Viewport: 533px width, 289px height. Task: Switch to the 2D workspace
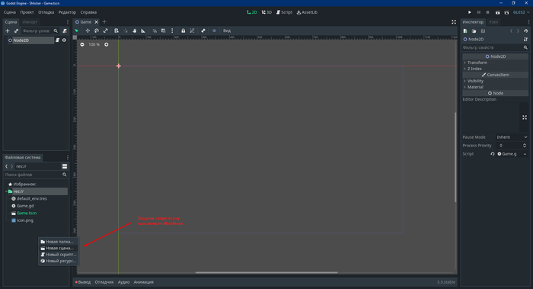click(x=252, y=12)
